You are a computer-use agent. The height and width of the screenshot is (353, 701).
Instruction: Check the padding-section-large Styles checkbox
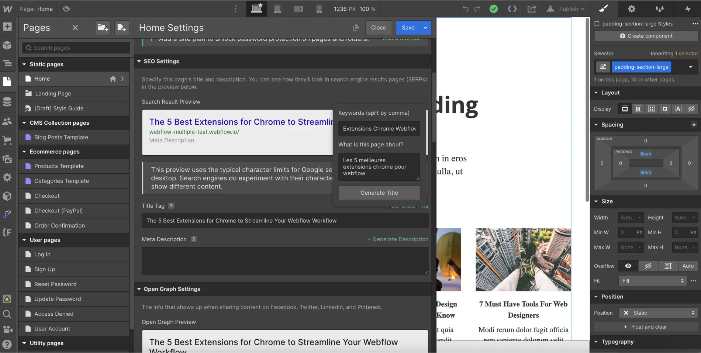point(597,24)
